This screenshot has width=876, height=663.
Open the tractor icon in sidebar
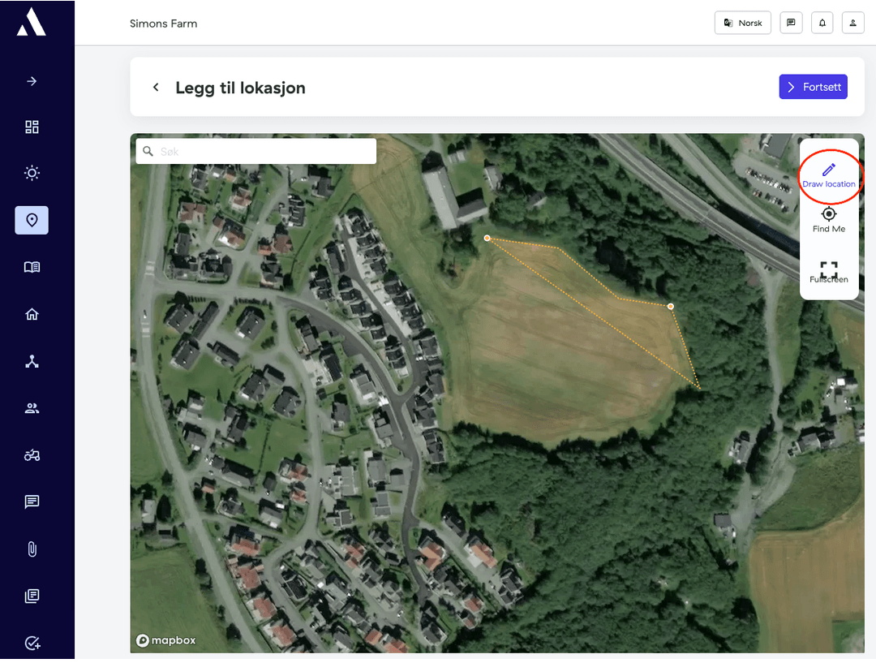pos(32,455)
